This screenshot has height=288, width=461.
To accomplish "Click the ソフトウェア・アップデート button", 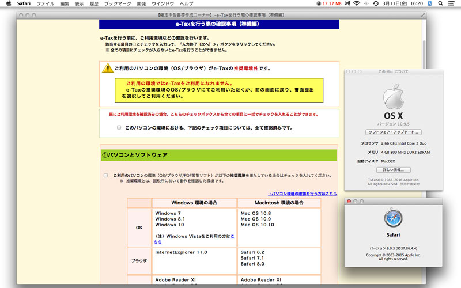I will (395, 132).
